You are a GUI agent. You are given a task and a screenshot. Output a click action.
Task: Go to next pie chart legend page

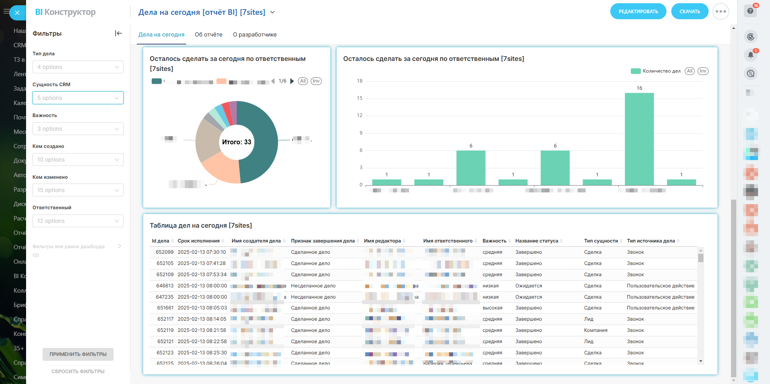[292, 81]
